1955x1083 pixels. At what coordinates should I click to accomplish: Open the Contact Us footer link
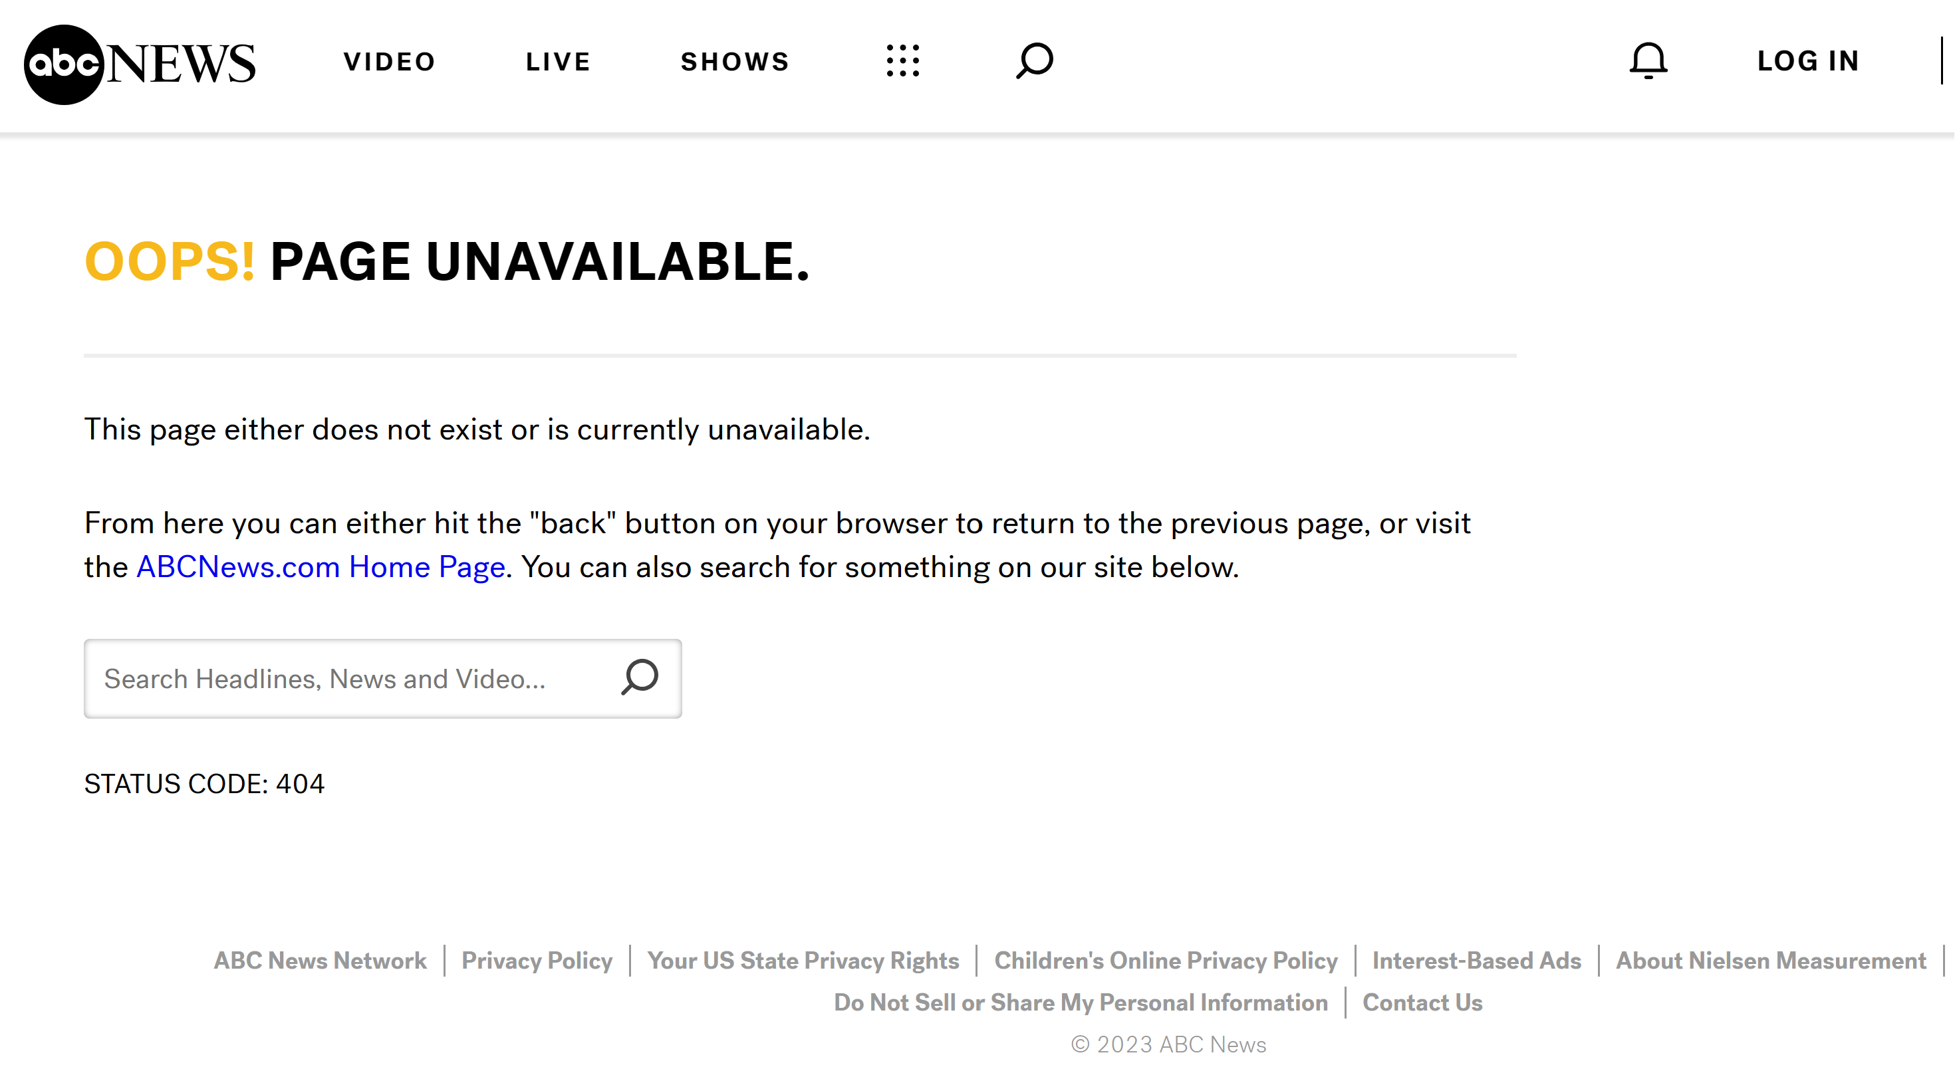point(1422,1002)
